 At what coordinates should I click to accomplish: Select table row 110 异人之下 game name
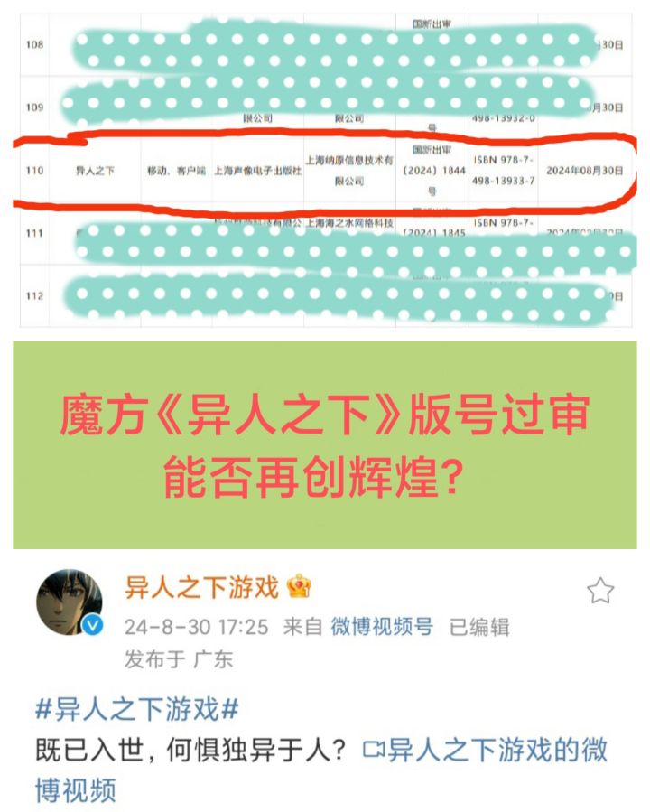pyautogui.click(x=95, y=171)
